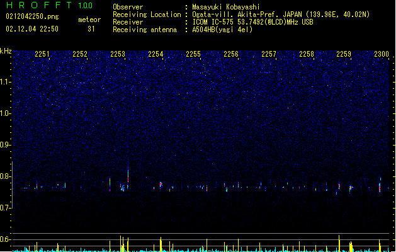396x252 pixels.
Task: Click the tall meteor echo after 2253
Action: point(128,175)
